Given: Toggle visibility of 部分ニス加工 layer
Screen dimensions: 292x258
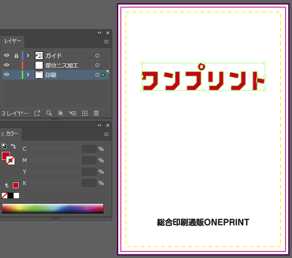Looking at the screenshot, I should [7, 65].
